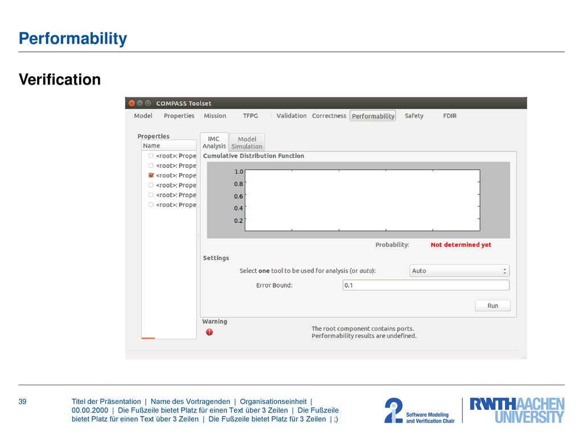583x437 pixels.
Task: Click the Run button
Action: click(x=492, y=306)
